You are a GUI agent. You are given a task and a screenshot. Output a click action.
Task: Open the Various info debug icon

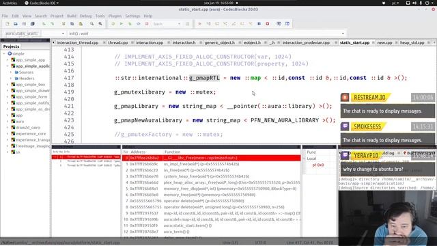pos(287,24)
